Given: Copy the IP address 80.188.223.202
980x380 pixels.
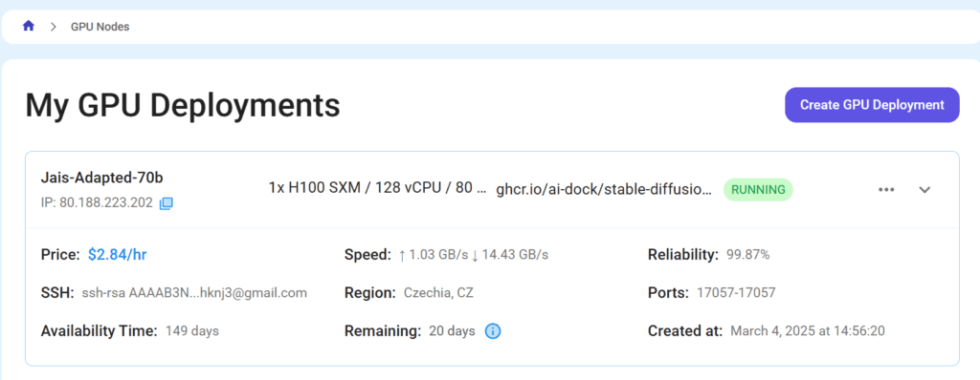Looking at the screenshot, I should [166, 203].
